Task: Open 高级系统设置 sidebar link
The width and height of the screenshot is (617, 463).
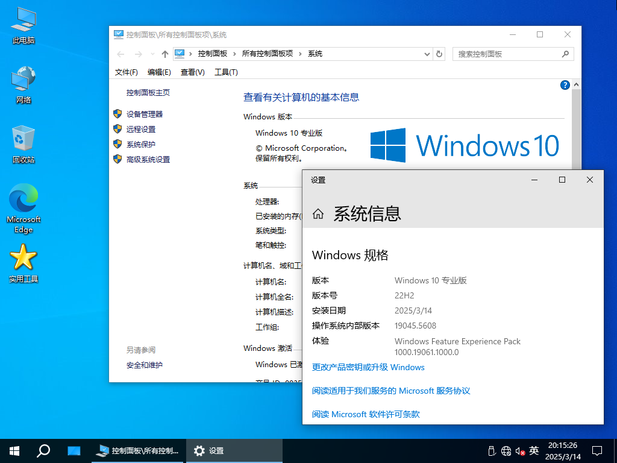Action: coord(148,159)
